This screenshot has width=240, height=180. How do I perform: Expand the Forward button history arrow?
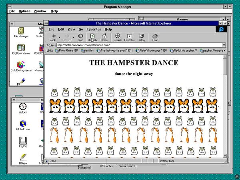click(x=73, y=38)
